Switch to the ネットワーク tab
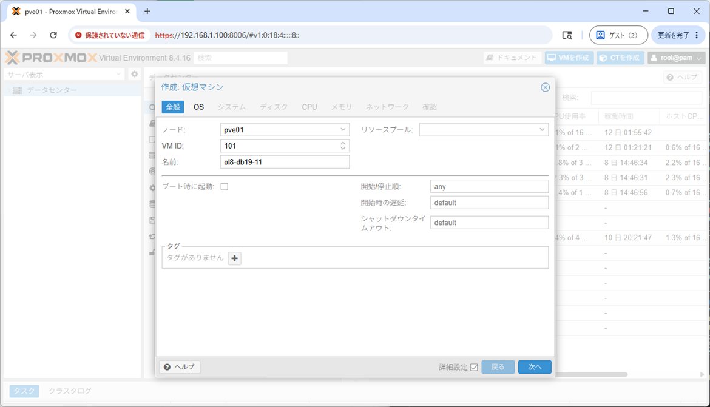 coord(387,107)
